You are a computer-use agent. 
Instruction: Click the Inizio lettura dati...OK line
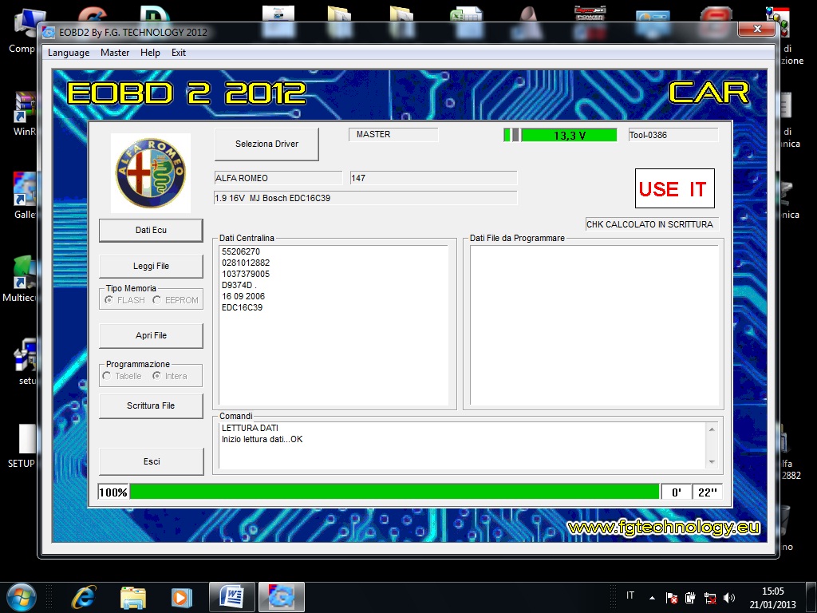tap(262, 440)
